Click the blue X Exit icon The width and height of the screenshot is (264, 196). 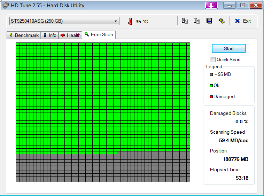click(238, 21)
